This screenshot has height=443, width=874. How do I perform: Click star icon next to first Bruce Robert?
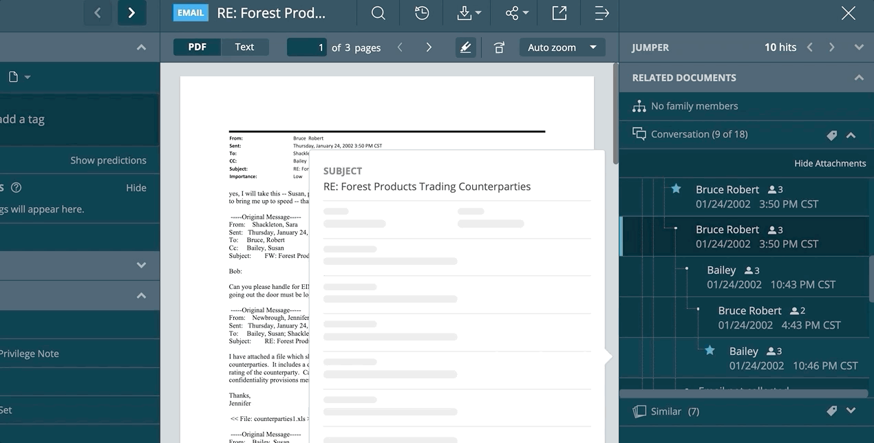676,188
